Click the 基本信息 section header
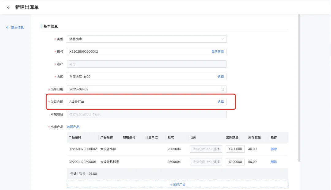This screenshot has height=190, width=331. point(50,26)
